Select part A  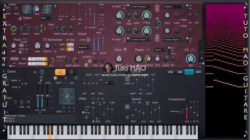coord(60,72)
